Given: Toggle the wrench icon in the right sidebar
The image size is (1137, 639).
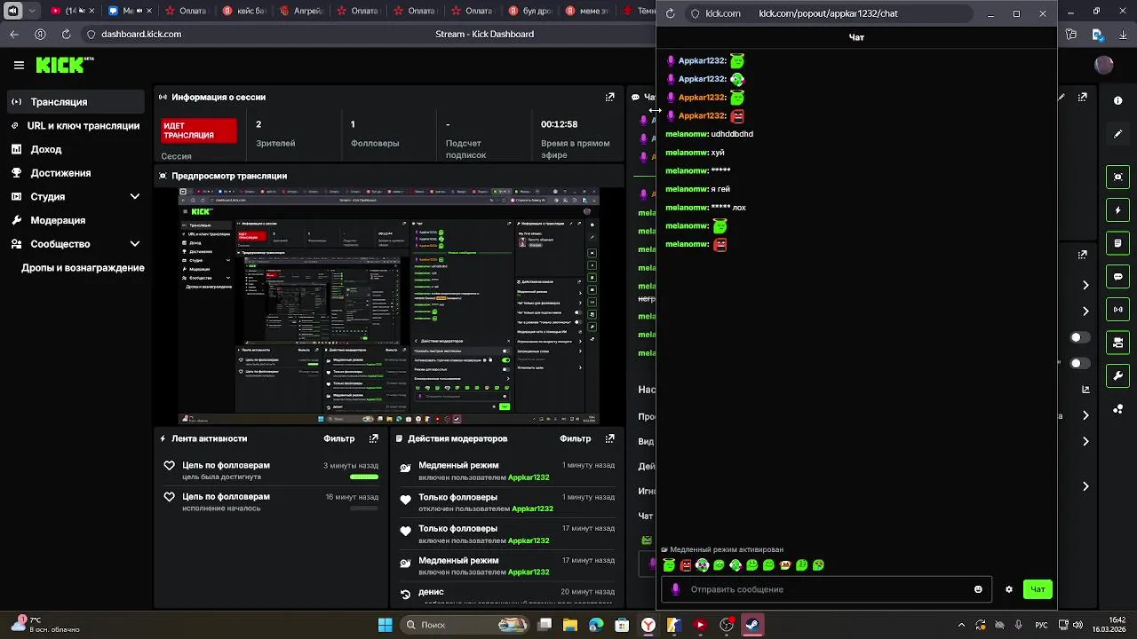Looking at the screenshot, I should 1118,375.
